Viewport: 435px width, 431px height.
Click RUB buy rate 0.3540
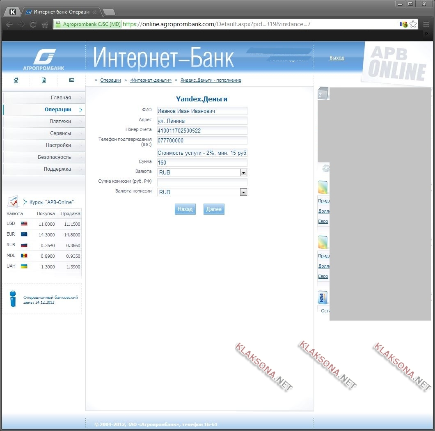coord(48,245)
